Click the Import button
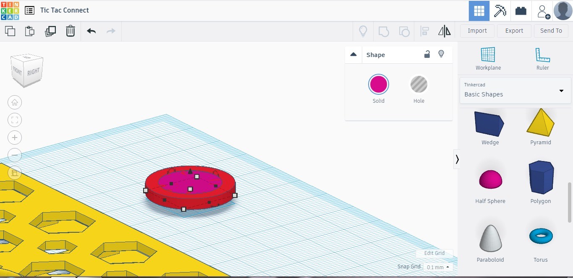The width and height of the screenshot is (573, 278). 477,31
